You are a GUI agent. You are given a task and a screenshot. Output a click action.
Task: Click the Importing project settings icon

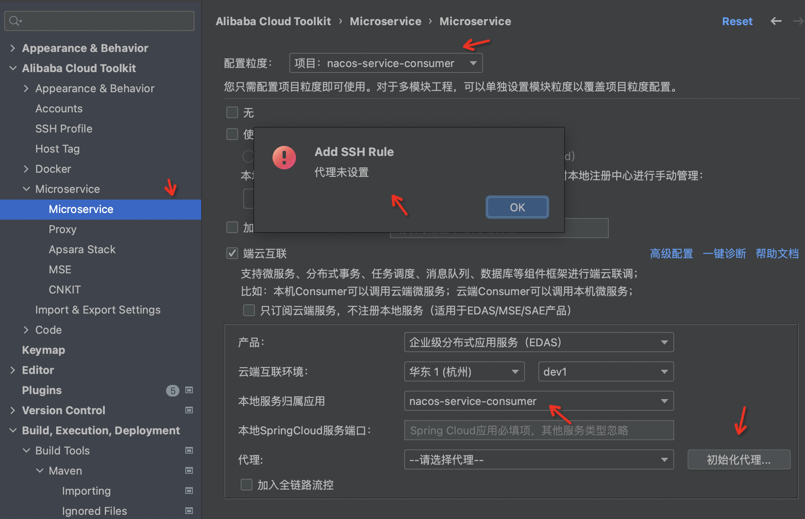(189, 491)
